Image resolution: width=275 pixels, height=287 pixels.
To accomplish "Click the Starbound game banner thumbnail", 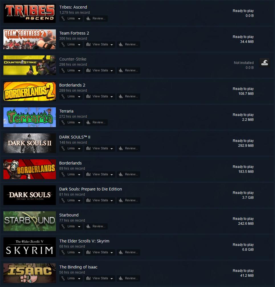I will pyautogui.click(x=30, y=221).
